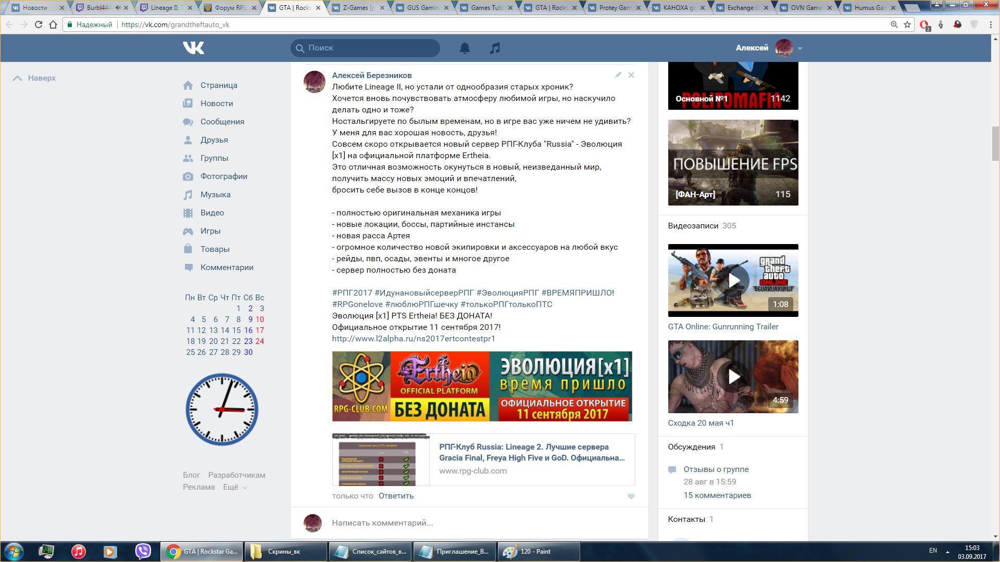Open the Видеозаписи section header
Image resolution: width=1000 pixels, height=562 pixels.
click(x=702, y=226)
